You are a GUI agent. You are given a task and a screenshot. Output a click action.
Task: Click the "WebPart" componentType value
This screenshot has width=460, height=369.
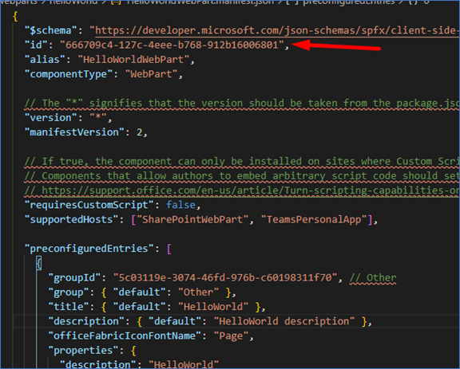coord(152,74)
